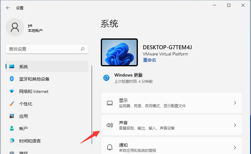This screenshot has height=154, width=251.
Task: Select 帐户 accounts in the sidebar
Action: point(23,129)
